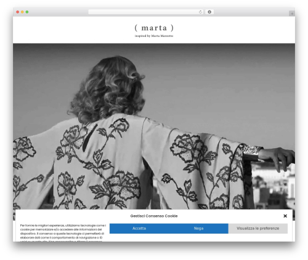Open a new browser tab
Image resolution: width=308 pixels, height=260 pixels.
292,14
